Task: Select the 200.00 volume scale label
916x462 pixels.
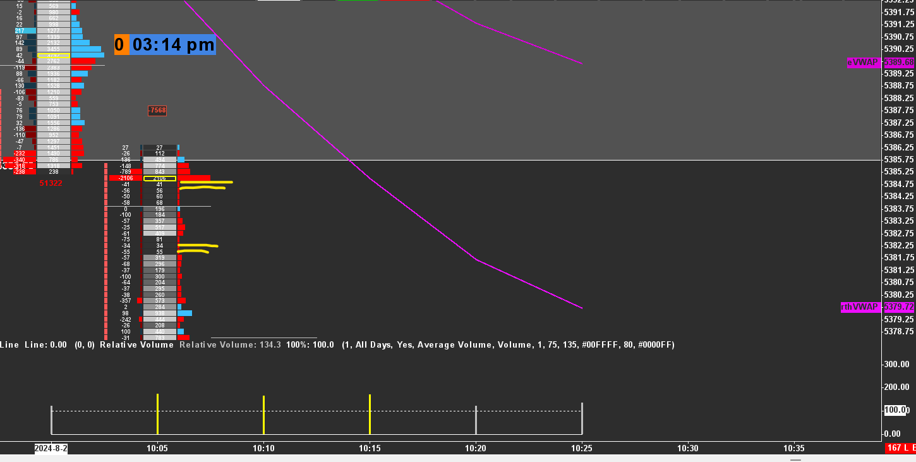Action: point(896,387)
